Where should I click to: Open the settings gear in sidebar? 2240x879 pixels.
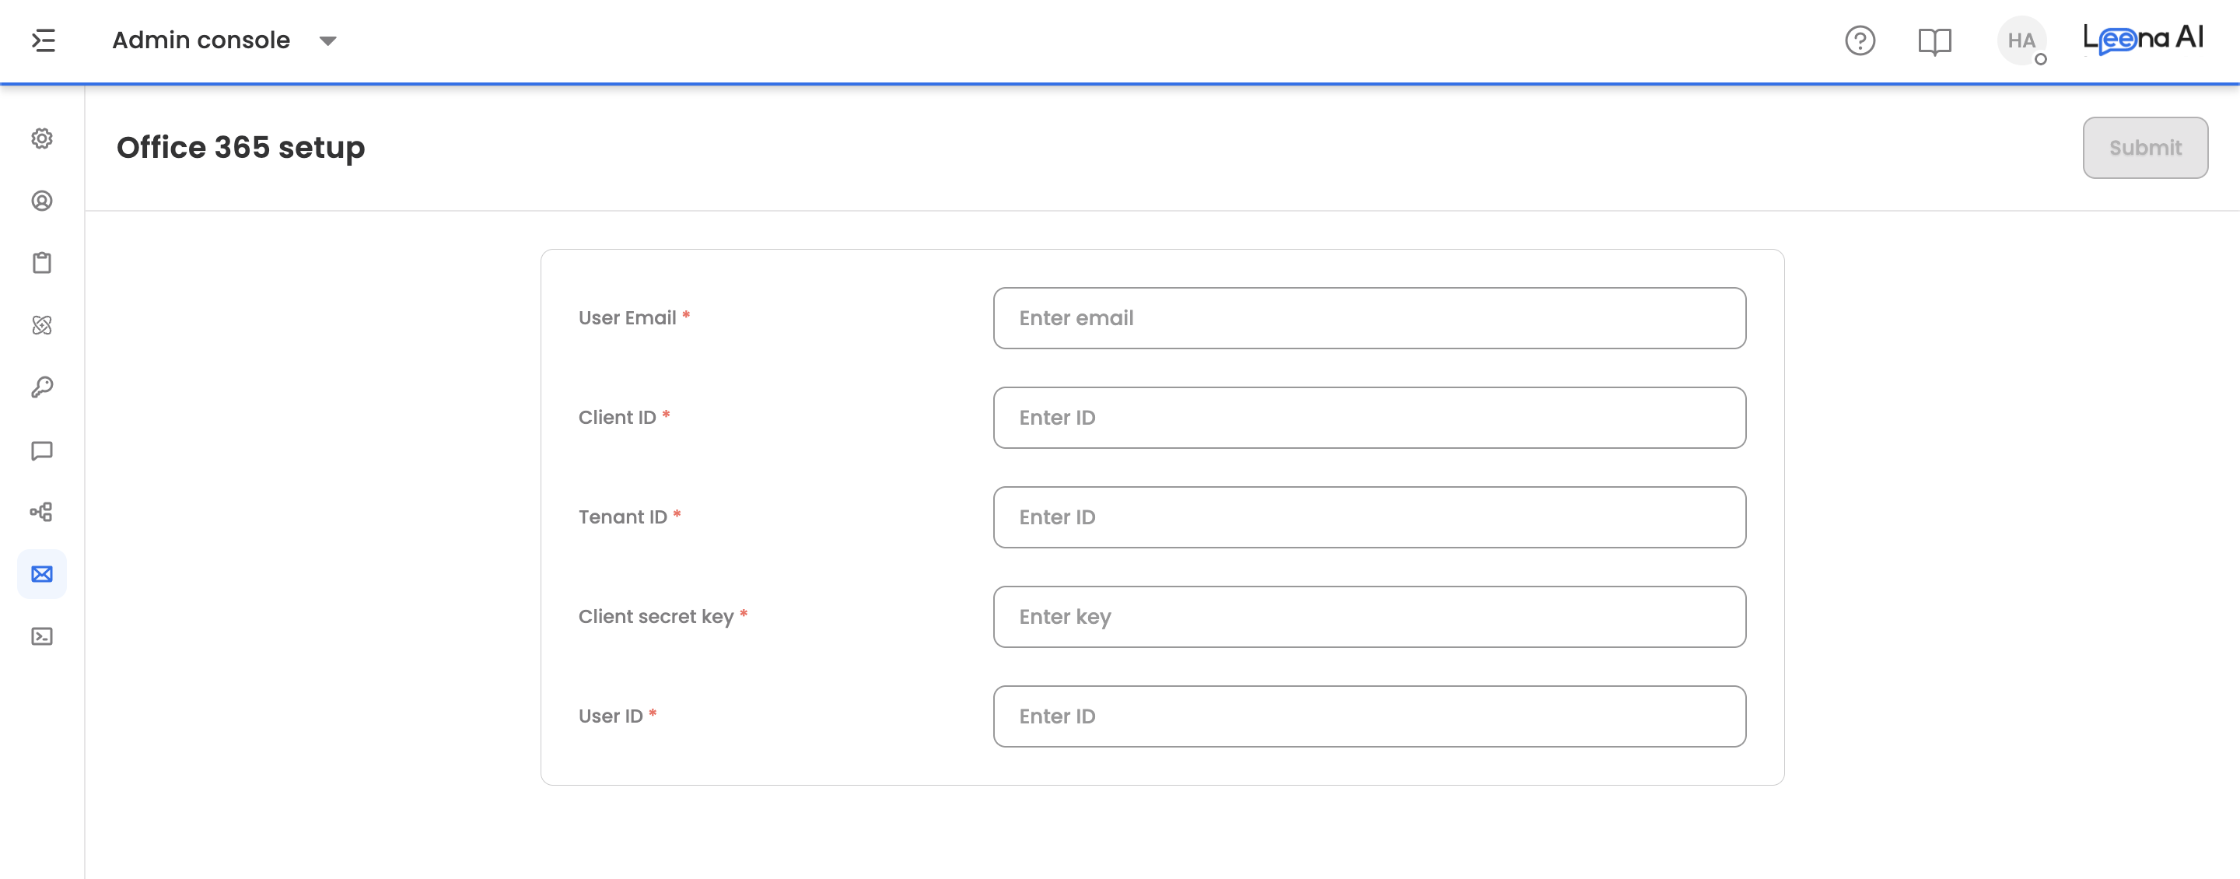(x=42, y=139)
